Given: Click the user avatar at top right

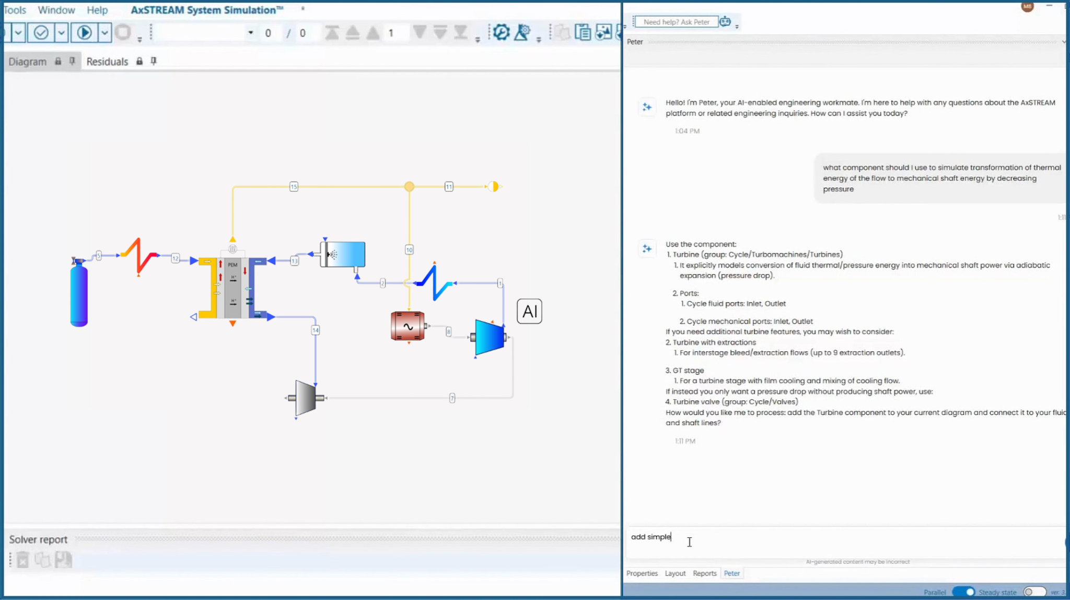Looking at the screenshot, I should pos(1027,6).
